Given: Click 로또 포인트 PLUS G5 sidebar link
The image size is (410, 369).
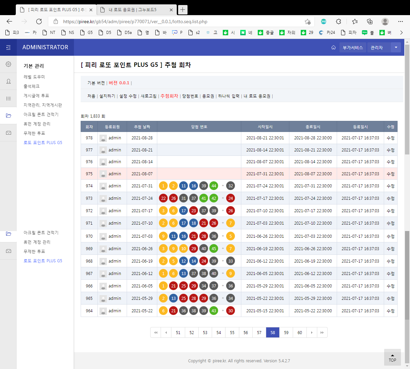Looking at the screenshot, I should click(43, 143).
